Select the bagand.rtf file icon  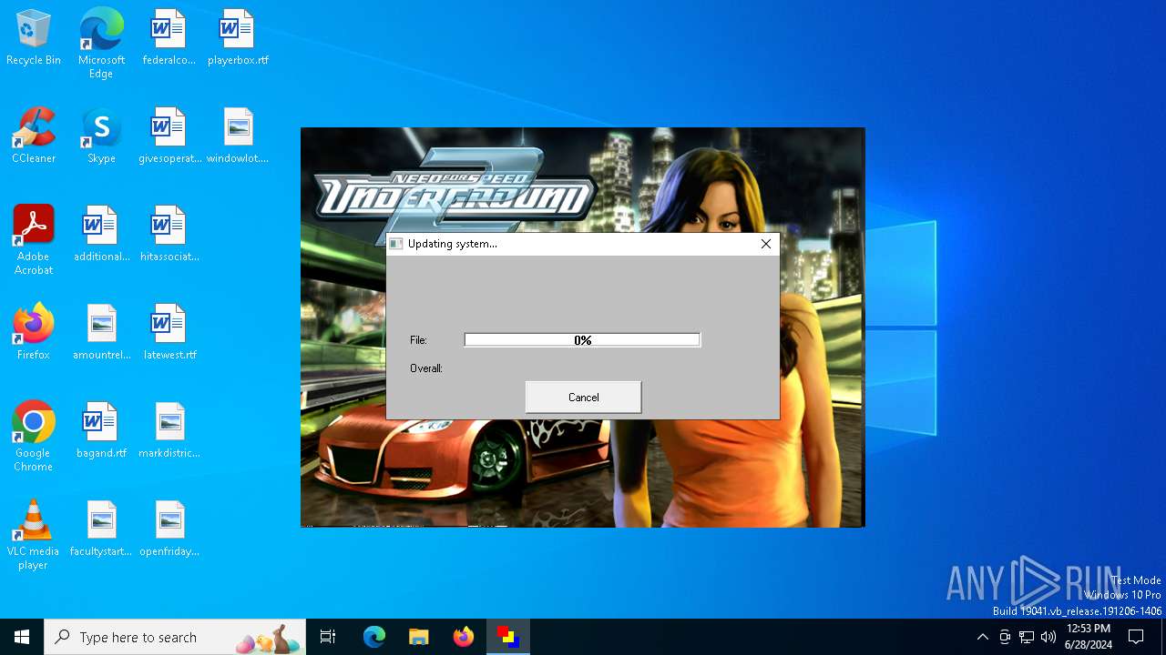[x=101, y=431]
